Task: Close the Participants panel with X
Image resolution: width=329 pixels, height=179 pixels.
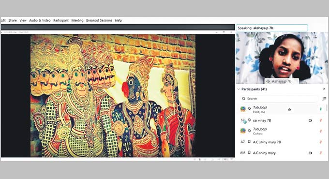Action: pos(324,89)
